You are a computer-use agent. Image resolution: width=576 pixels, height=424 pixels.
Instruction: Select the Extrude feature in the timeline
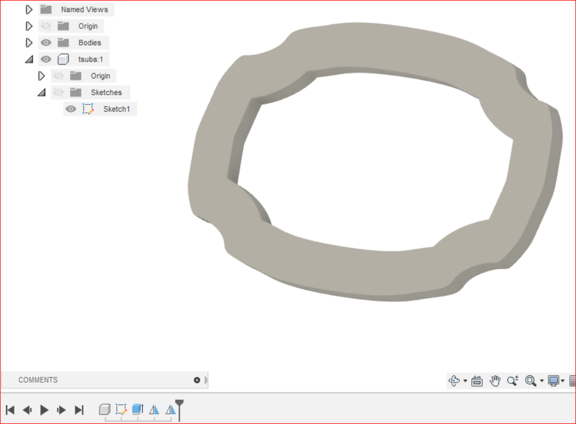click(137, 410)
